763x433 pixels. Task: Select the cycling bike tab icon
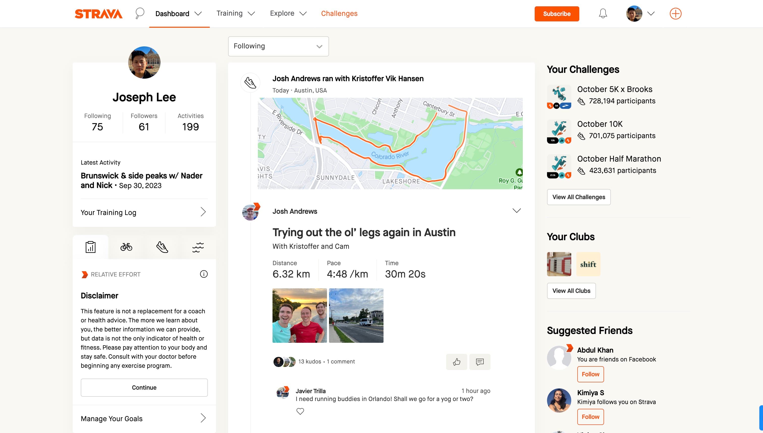point(126,247)
